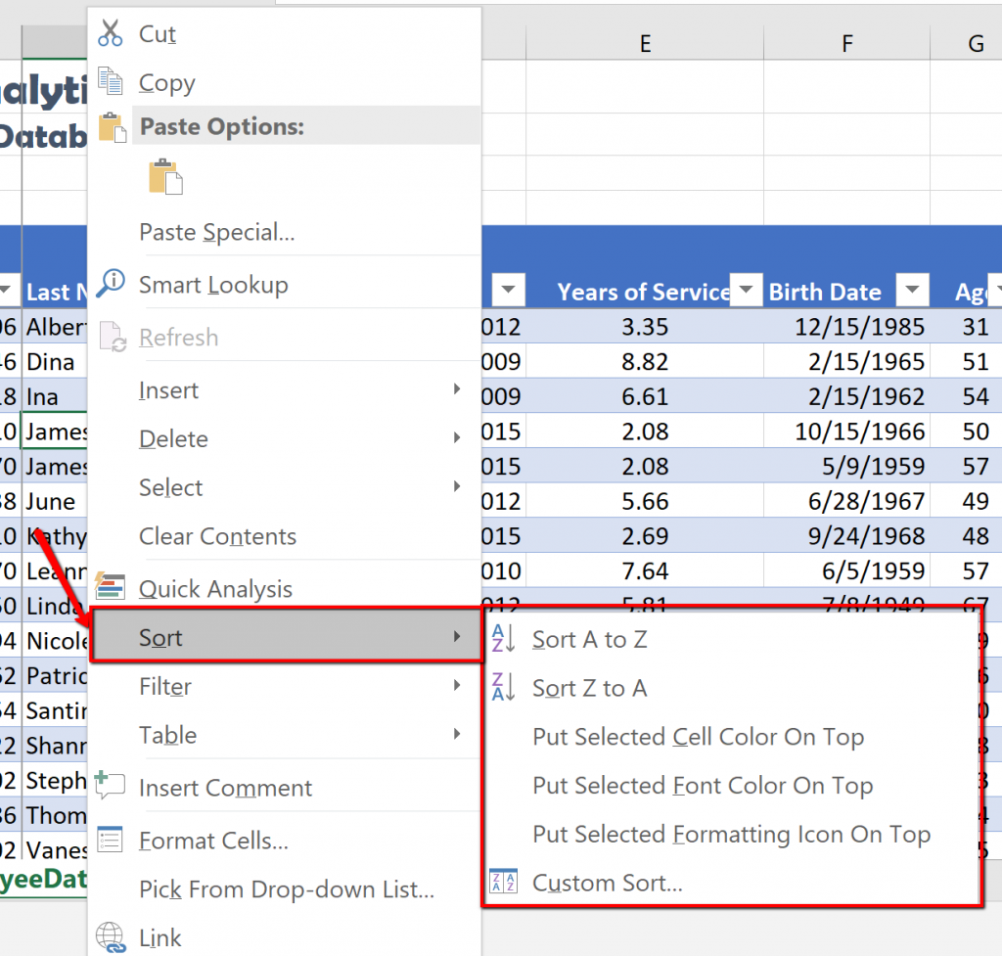Open the Years of Service filter dropdown
The width and height of the screenshot is (1002, 956).
747,290
